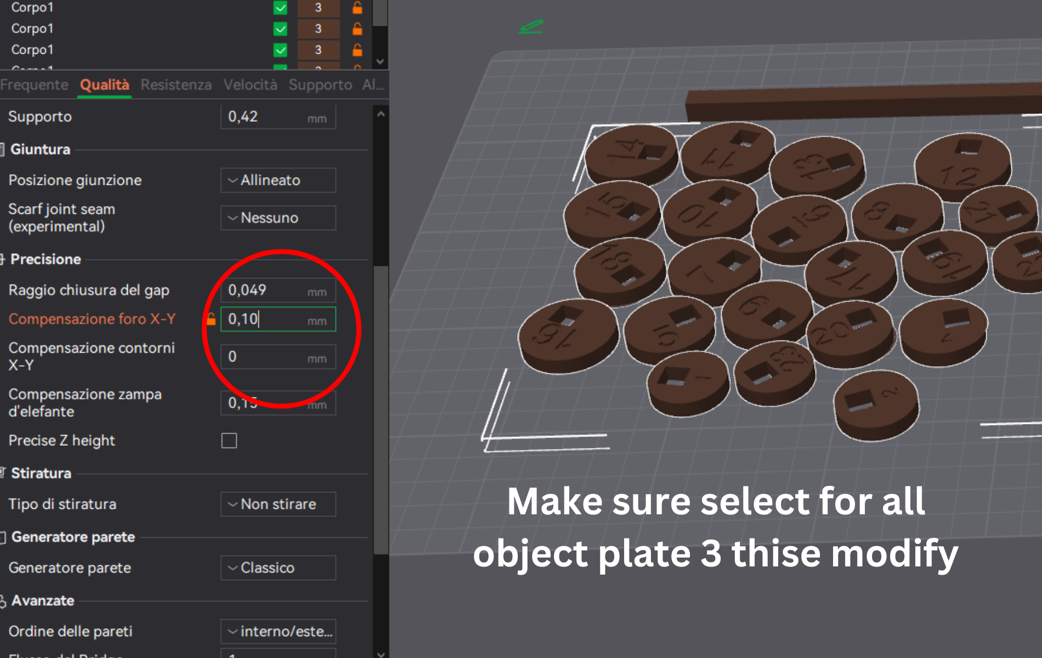Image resolution: width=1042 pixels, height=658 pixels.
Task: Open the Posizione giunzione dropdown
Action: [x=278, y=180]
